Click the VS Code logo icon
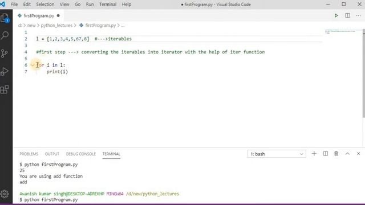 pos(3,4)
